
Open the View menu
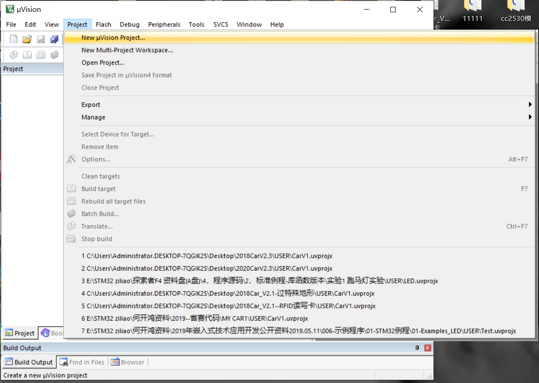(51, 25)
